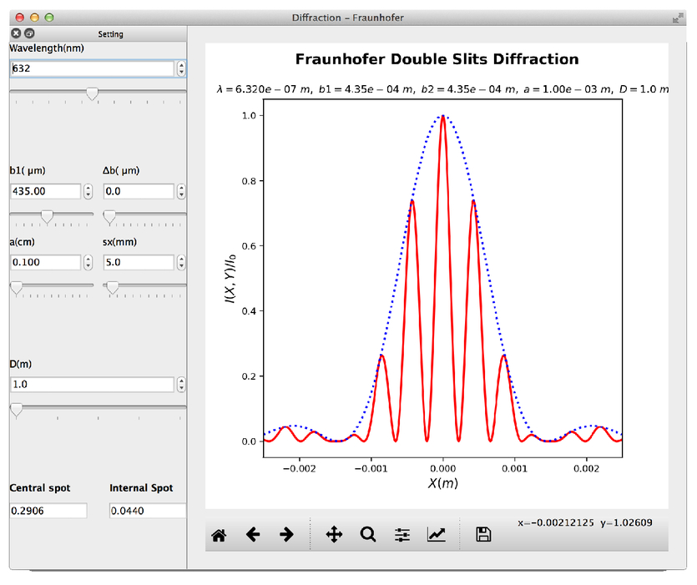
Task: Click the a(cm) field 0.100
Action: click(x=45, y=262)
